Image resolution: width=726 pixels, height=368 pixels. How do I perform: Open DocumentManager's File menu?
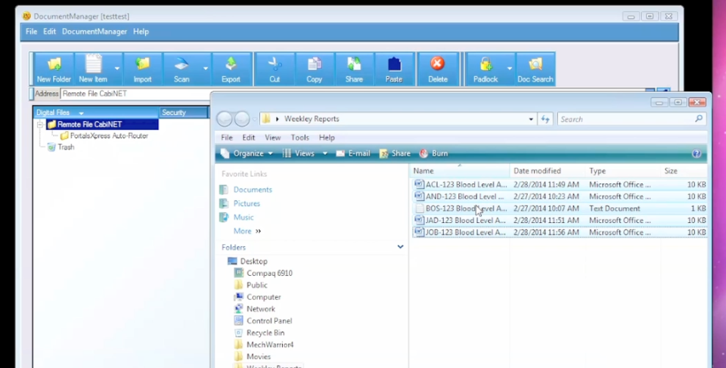coord(31,32)
